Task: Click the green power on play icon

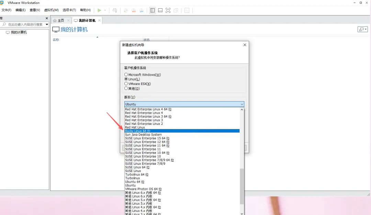Action: (x=99, y=10)
